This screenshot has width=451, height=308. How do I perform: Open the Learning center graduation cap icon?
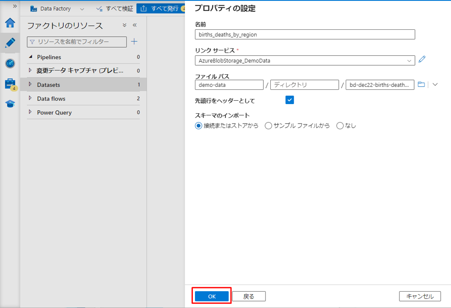(x=10, y=104)
